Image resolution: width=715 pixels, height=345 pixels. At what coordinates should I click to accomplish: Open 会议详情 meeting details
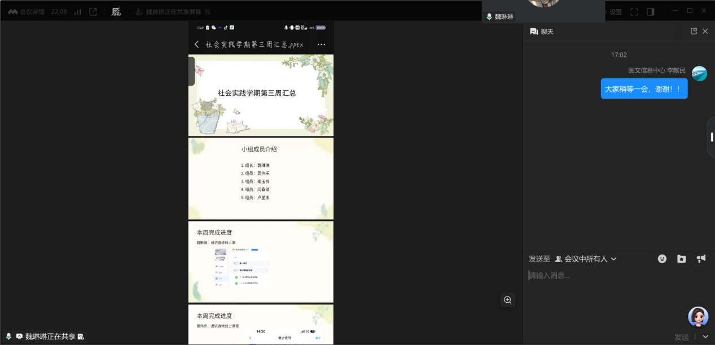tap(27, 12)
